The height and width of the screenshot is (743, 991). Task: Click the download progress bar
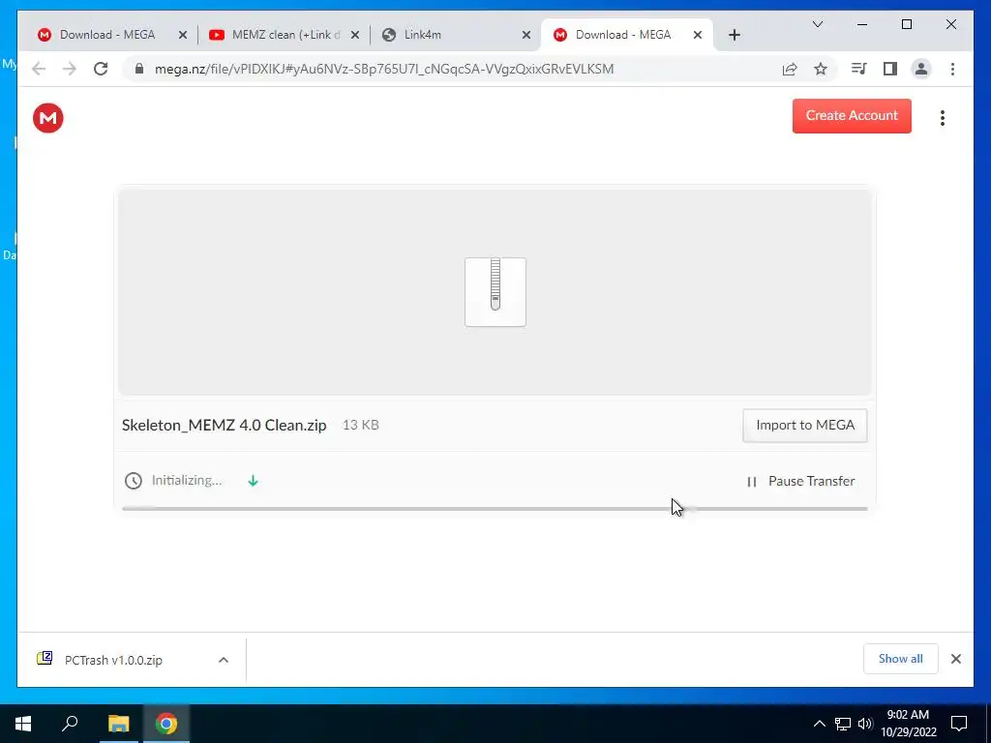coord(495,509)
